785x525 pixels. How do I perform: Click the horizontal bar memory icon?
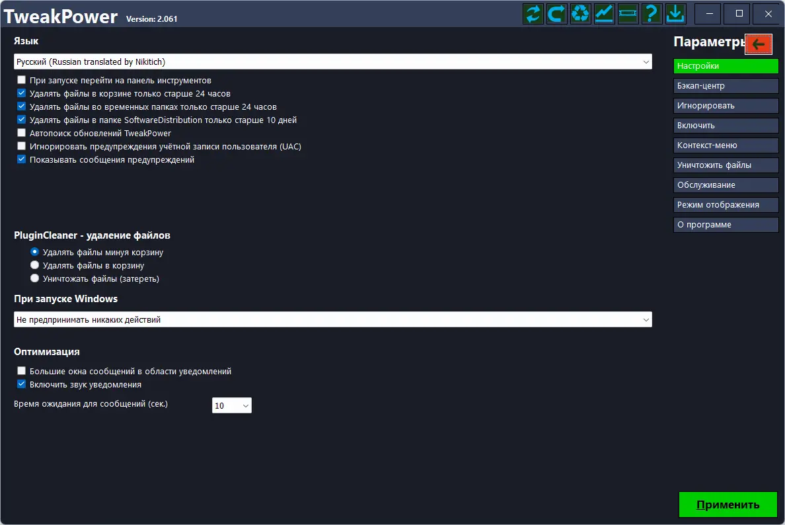(627, 13)
